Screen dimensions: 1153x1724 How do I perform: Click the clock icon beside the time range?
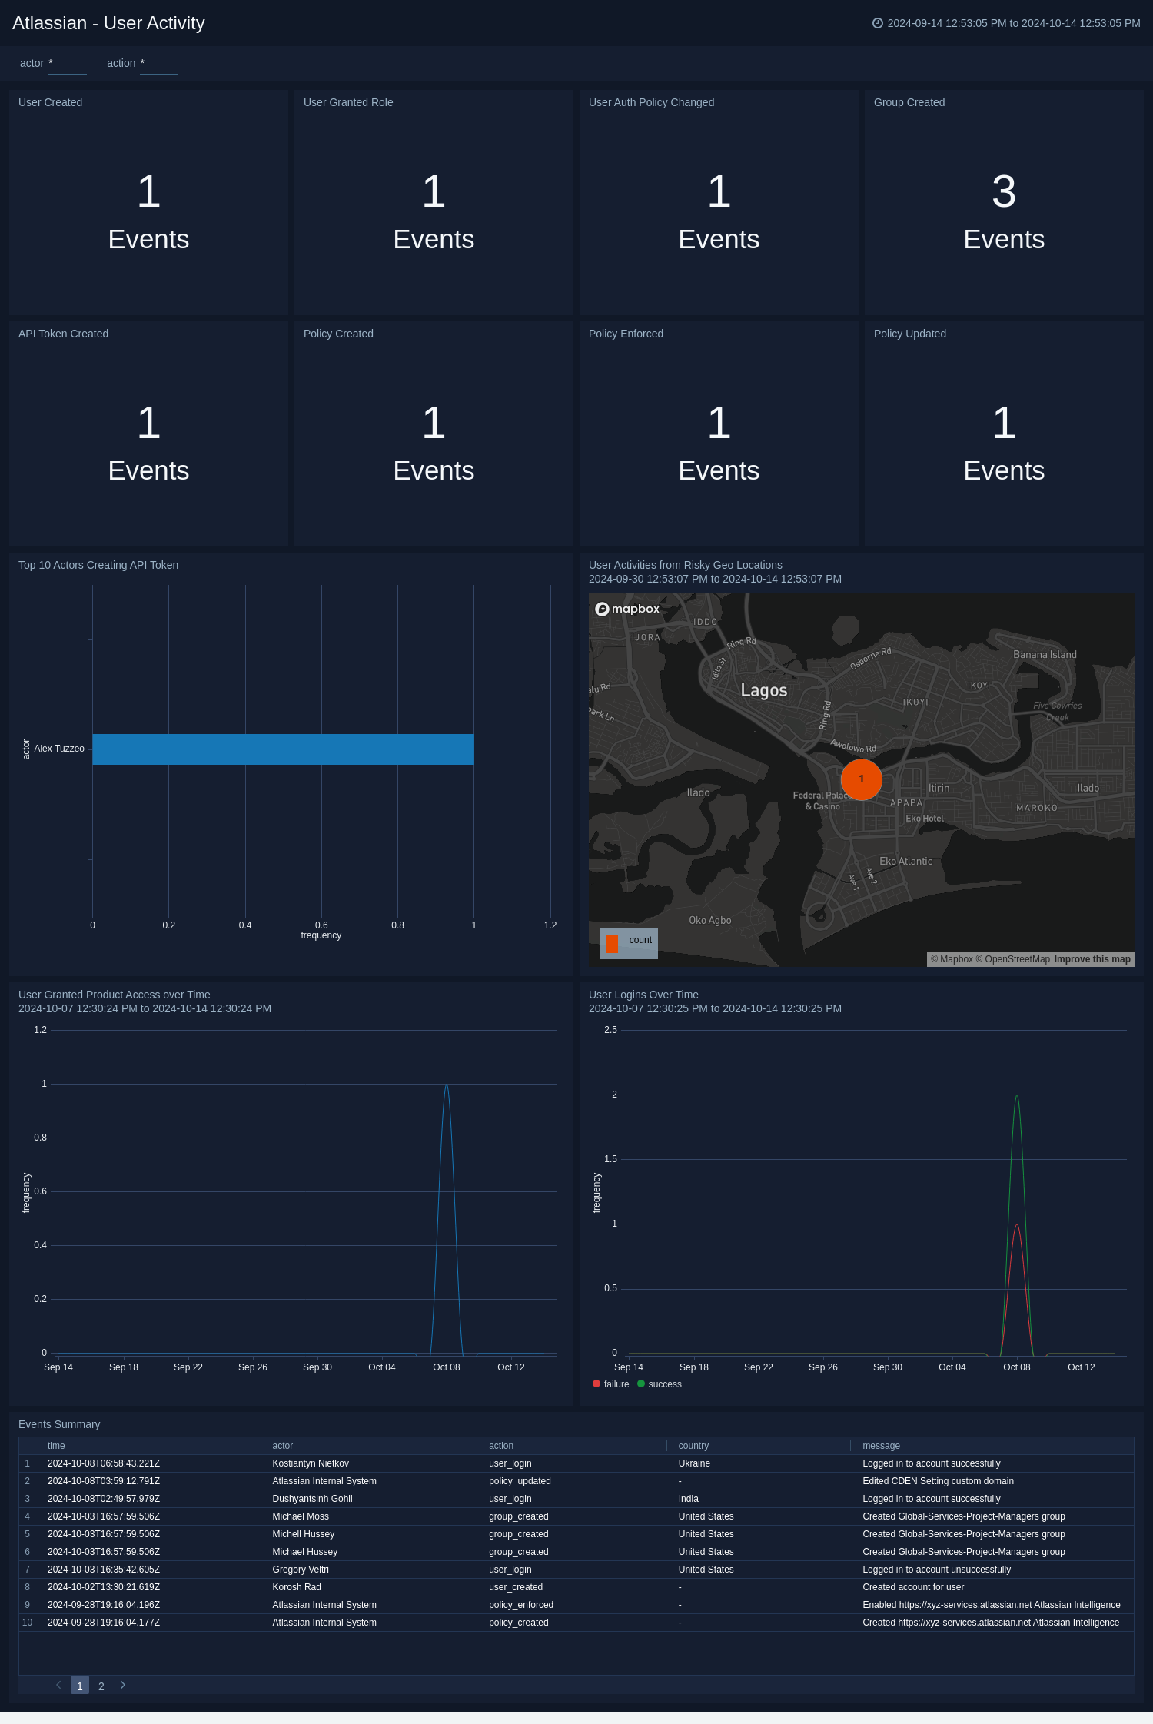pyautogui.click(x=877, y=23)
